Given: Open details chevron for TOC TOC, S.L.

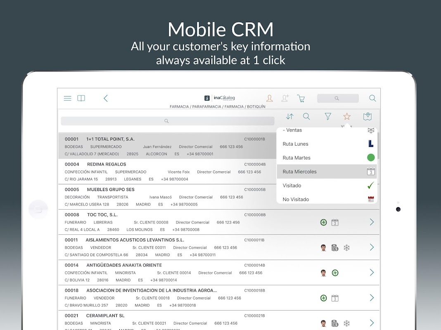Looking at the screenshot, I should [372, 222].
